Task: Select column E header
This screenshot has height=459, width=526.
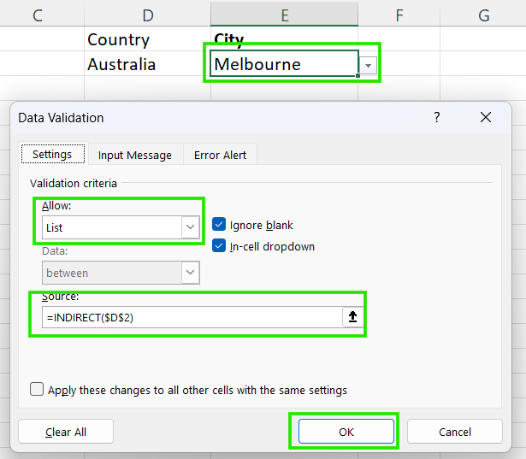Action: tap(285, 15)
